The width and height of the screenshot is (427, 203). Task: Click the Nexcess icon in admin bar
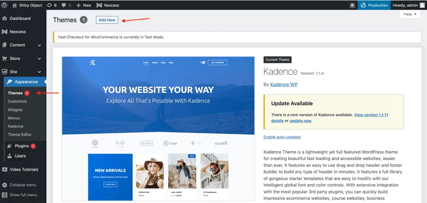[99, 5]
